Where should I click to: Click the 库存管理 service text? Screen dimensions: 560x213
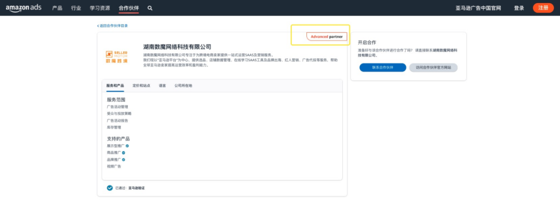coord(114,127)
